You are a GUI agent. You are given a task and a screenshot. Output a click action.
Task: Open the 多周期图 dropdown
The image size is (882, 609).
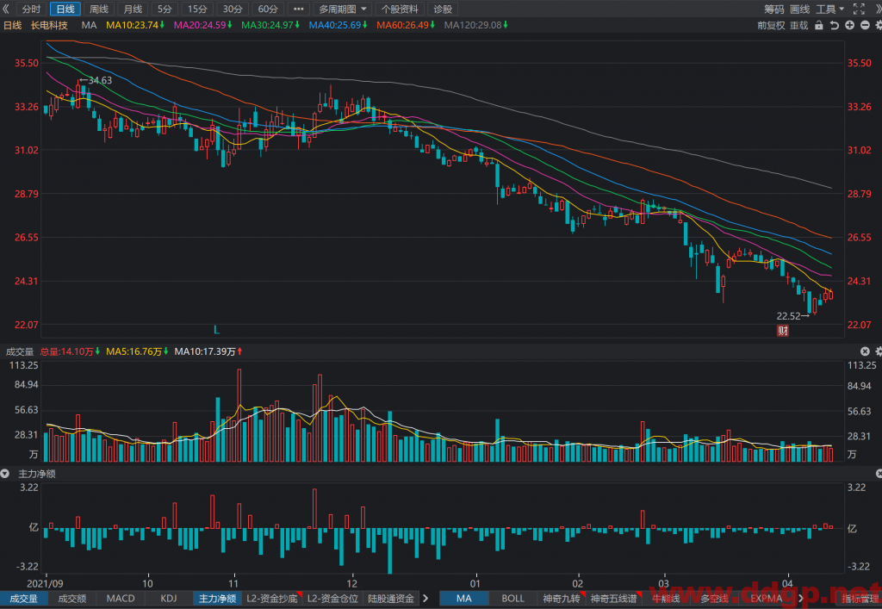pyautogui.click(x=343, y=9)
